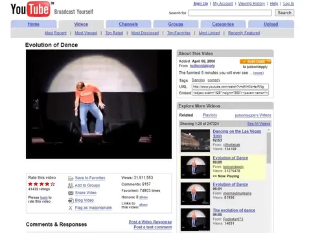
Task: Select the Embed code field
Action: coord(230,93)
